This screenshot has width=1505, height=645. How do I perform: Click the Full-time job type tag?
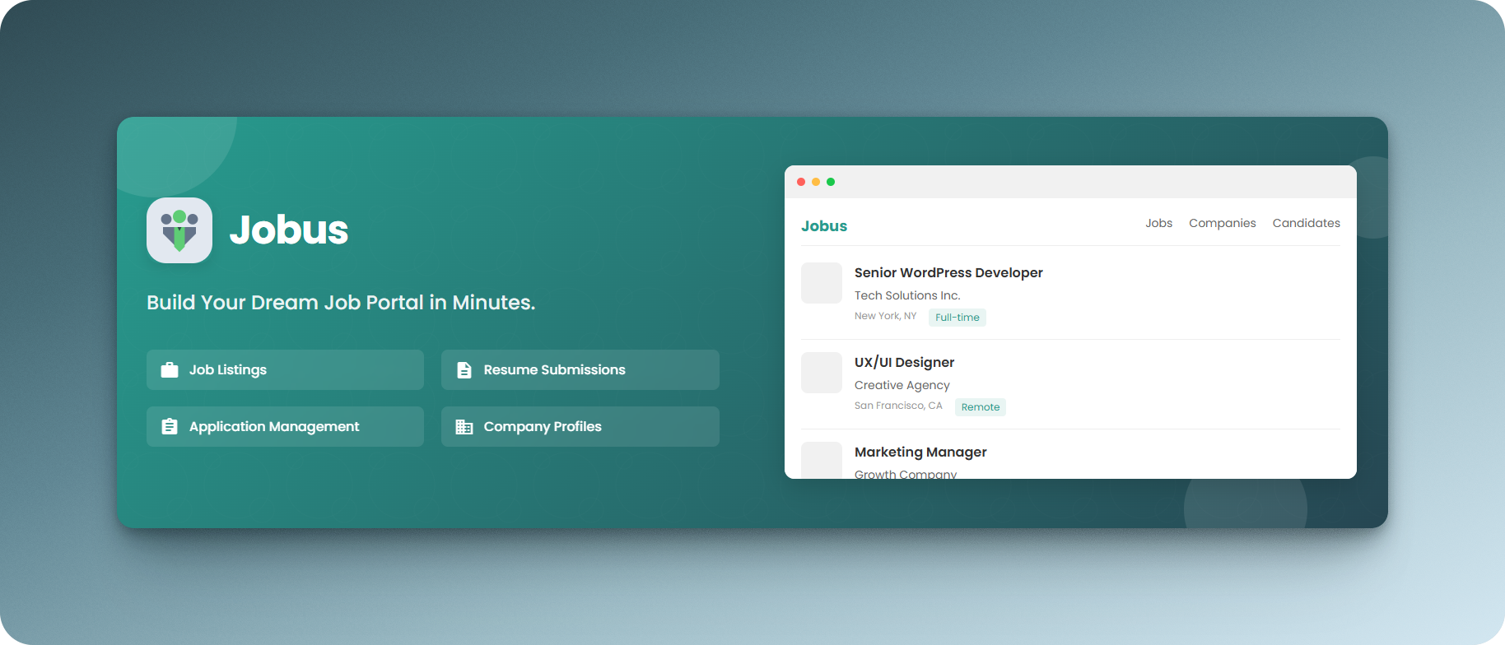click(958, 318)
